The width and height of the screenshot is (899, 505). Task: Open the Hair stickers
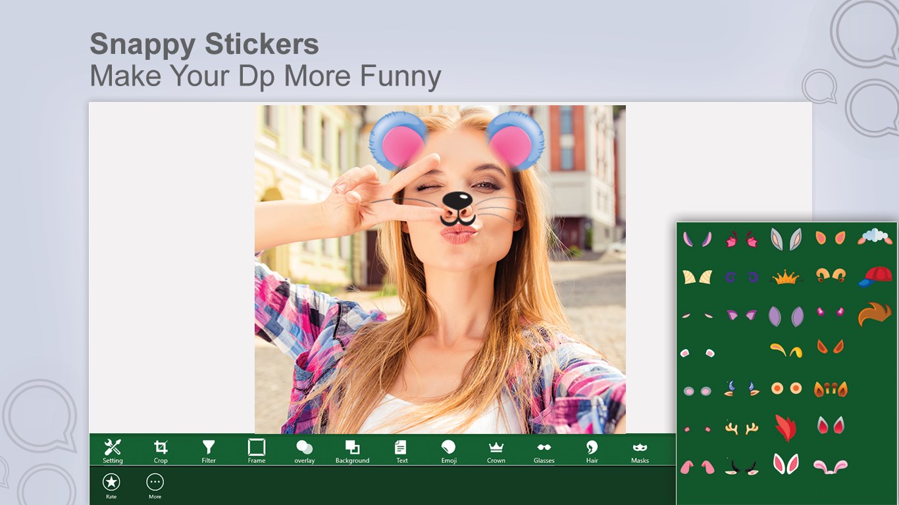tap(592, 451)
